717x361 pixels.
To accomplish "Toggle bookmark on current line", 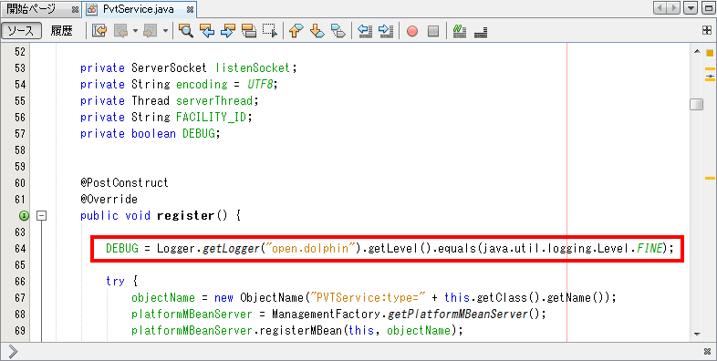I will pos(338,31).
